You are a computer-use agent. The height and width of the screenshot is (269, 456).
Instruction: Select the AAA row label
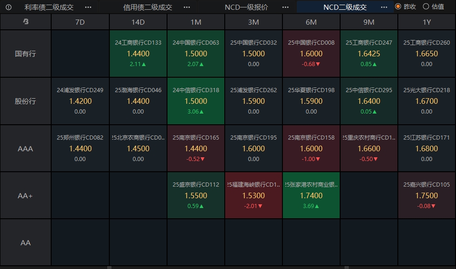26,148
